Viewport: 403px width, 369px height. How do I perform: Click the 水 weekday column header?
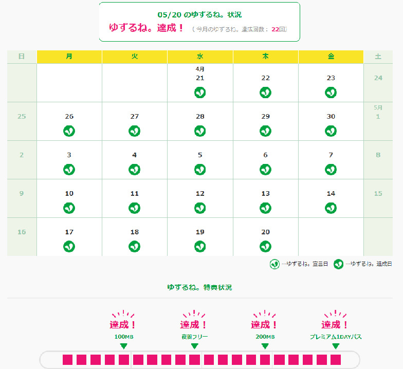pyautogui.click(x=200, y=57)
